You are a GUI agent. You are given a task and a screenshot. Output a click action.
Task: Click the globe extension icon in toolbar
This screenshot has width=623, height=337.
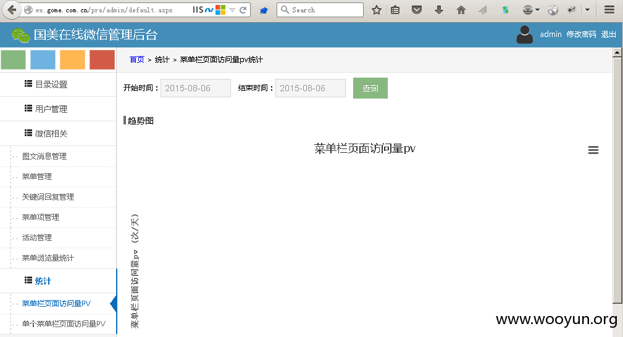point(553,10)
